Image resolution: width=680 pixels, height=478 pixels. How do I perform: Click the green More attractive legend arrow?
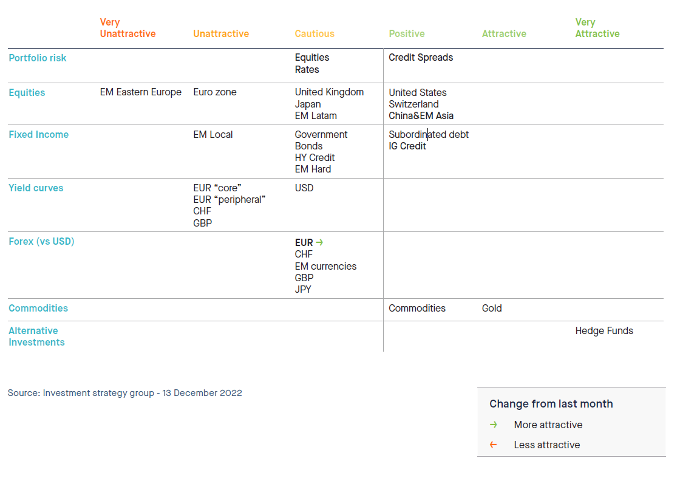click(x=494, y=425)
